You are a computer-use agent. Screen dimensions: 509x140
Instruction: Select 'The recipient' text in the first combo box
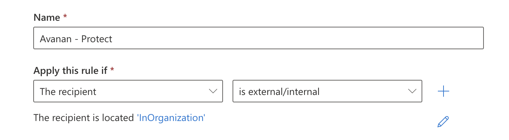point(68,92)
